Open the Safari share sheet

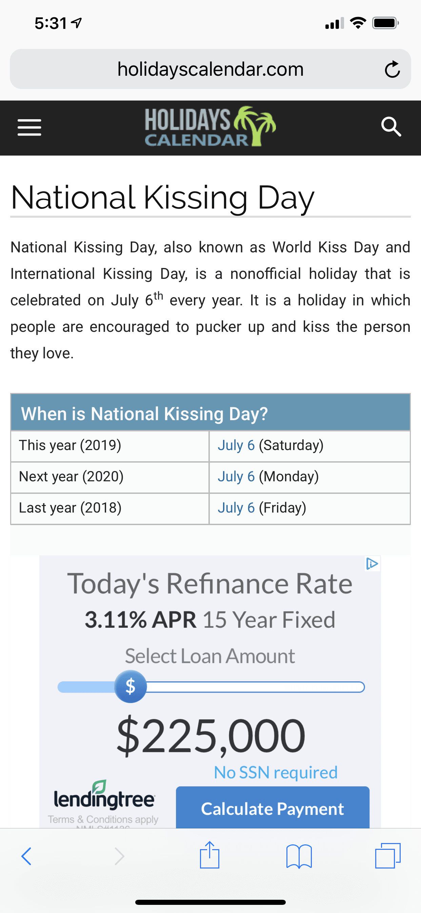(209, 856)
